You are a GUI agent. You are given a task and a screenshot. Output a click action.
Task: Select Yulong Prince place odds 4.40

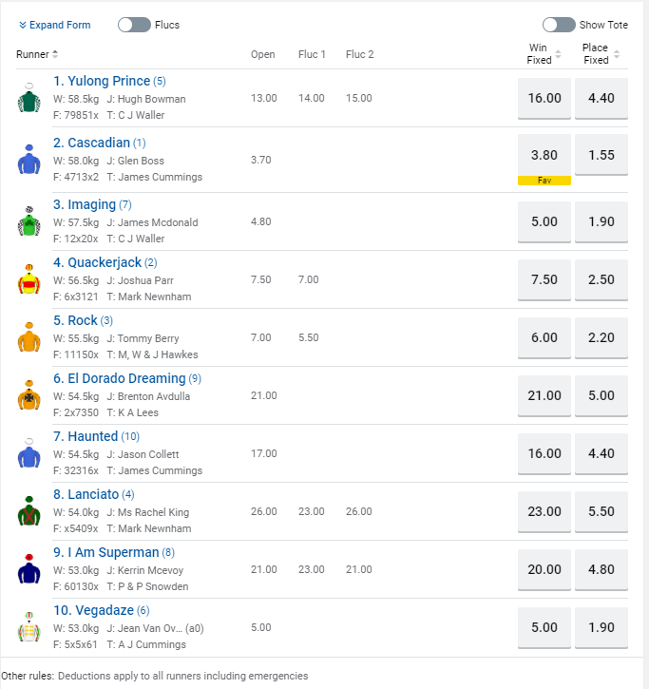[601, 98]
